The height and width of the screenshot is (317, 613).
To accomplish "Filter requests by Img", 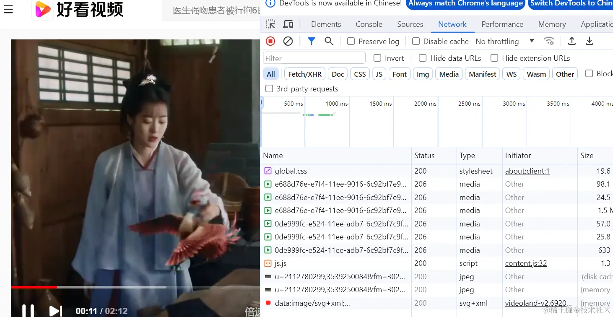I will coord(423,74).
